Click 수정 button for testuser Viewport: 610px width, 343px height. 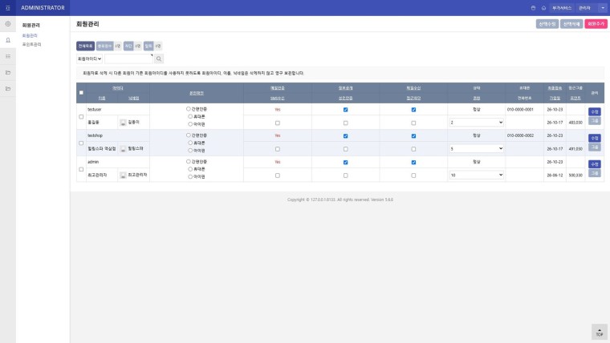pos(595,112)
